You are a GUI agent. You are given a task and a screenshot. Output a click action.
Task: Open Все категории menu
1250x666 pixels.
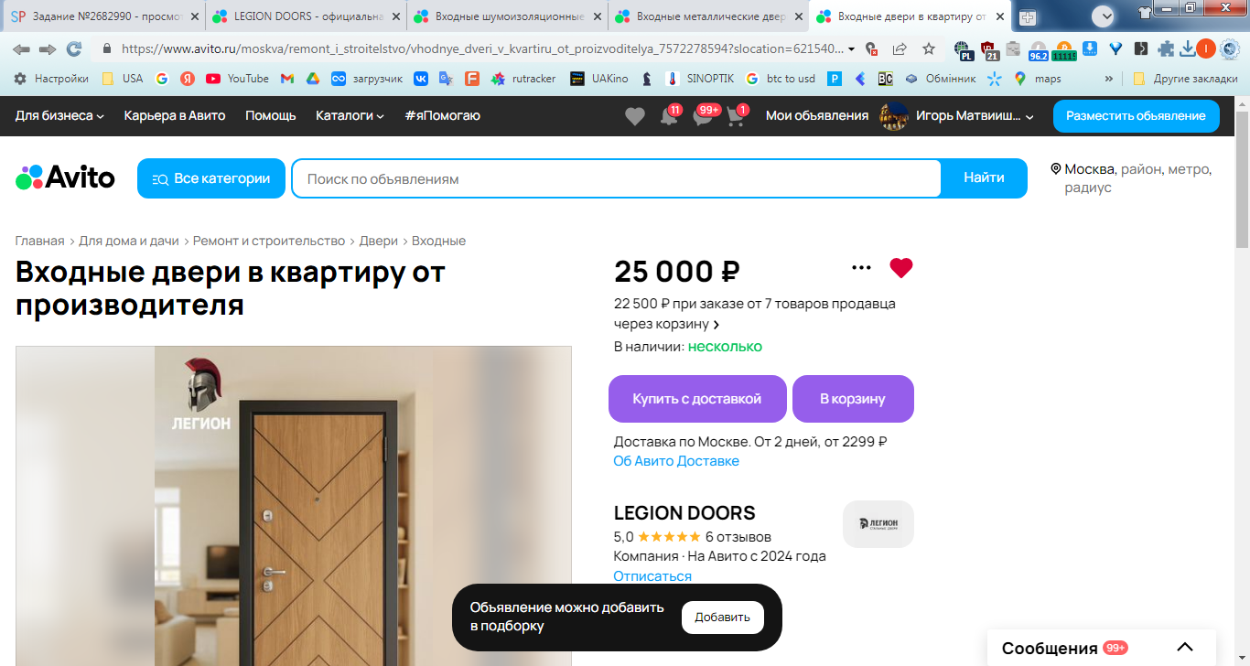211,178
